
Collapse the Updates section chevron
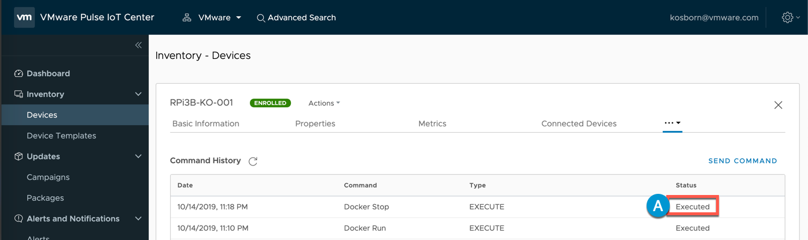click(138, 156)
